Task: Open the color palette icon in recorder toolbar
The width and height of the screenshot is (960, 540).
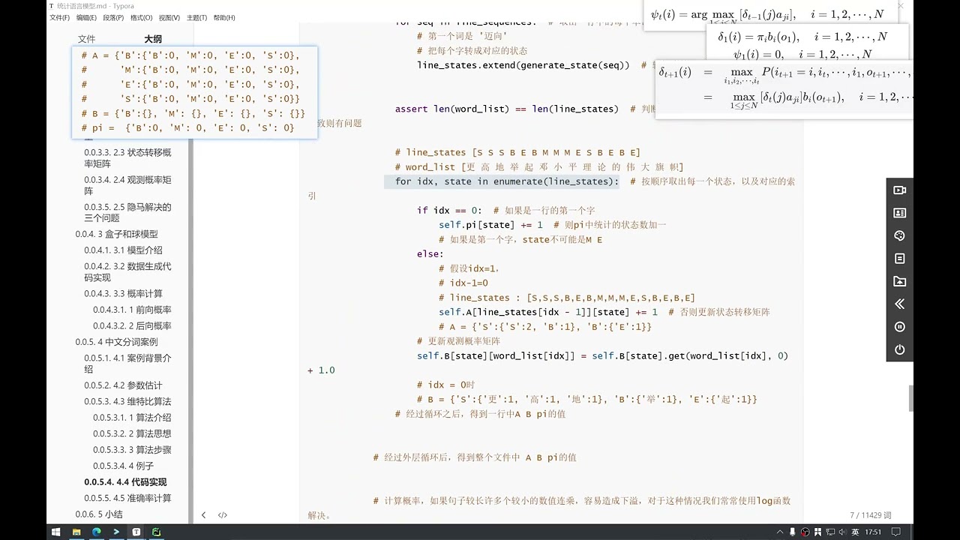Action: 900,235
